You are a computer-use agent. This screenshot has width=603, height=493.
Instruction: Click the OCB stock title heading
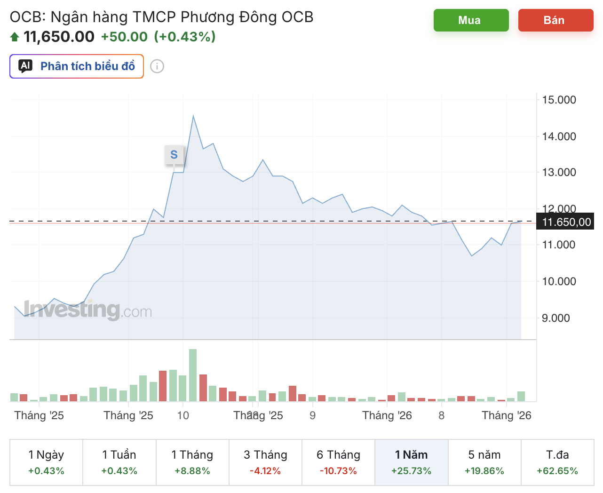coord(161,17)
